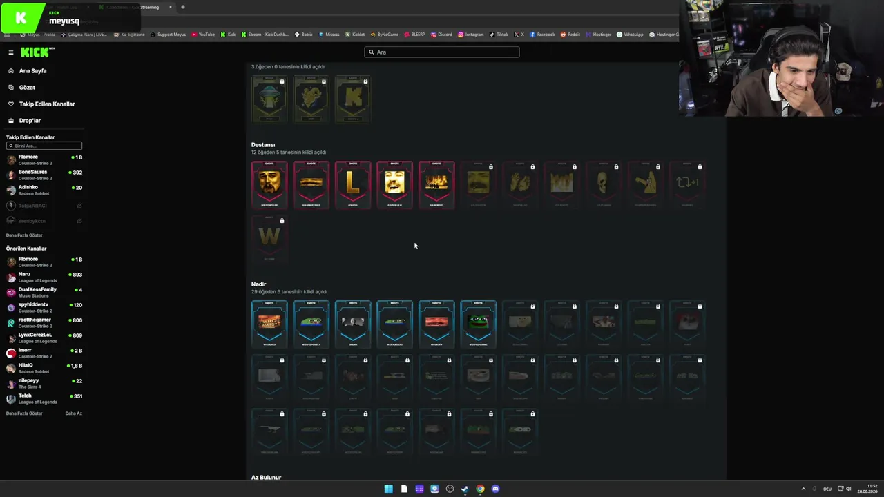Open DualXessFamily channel
The width and height of the screenshot is (884, 497).
[x=44, y=292]
